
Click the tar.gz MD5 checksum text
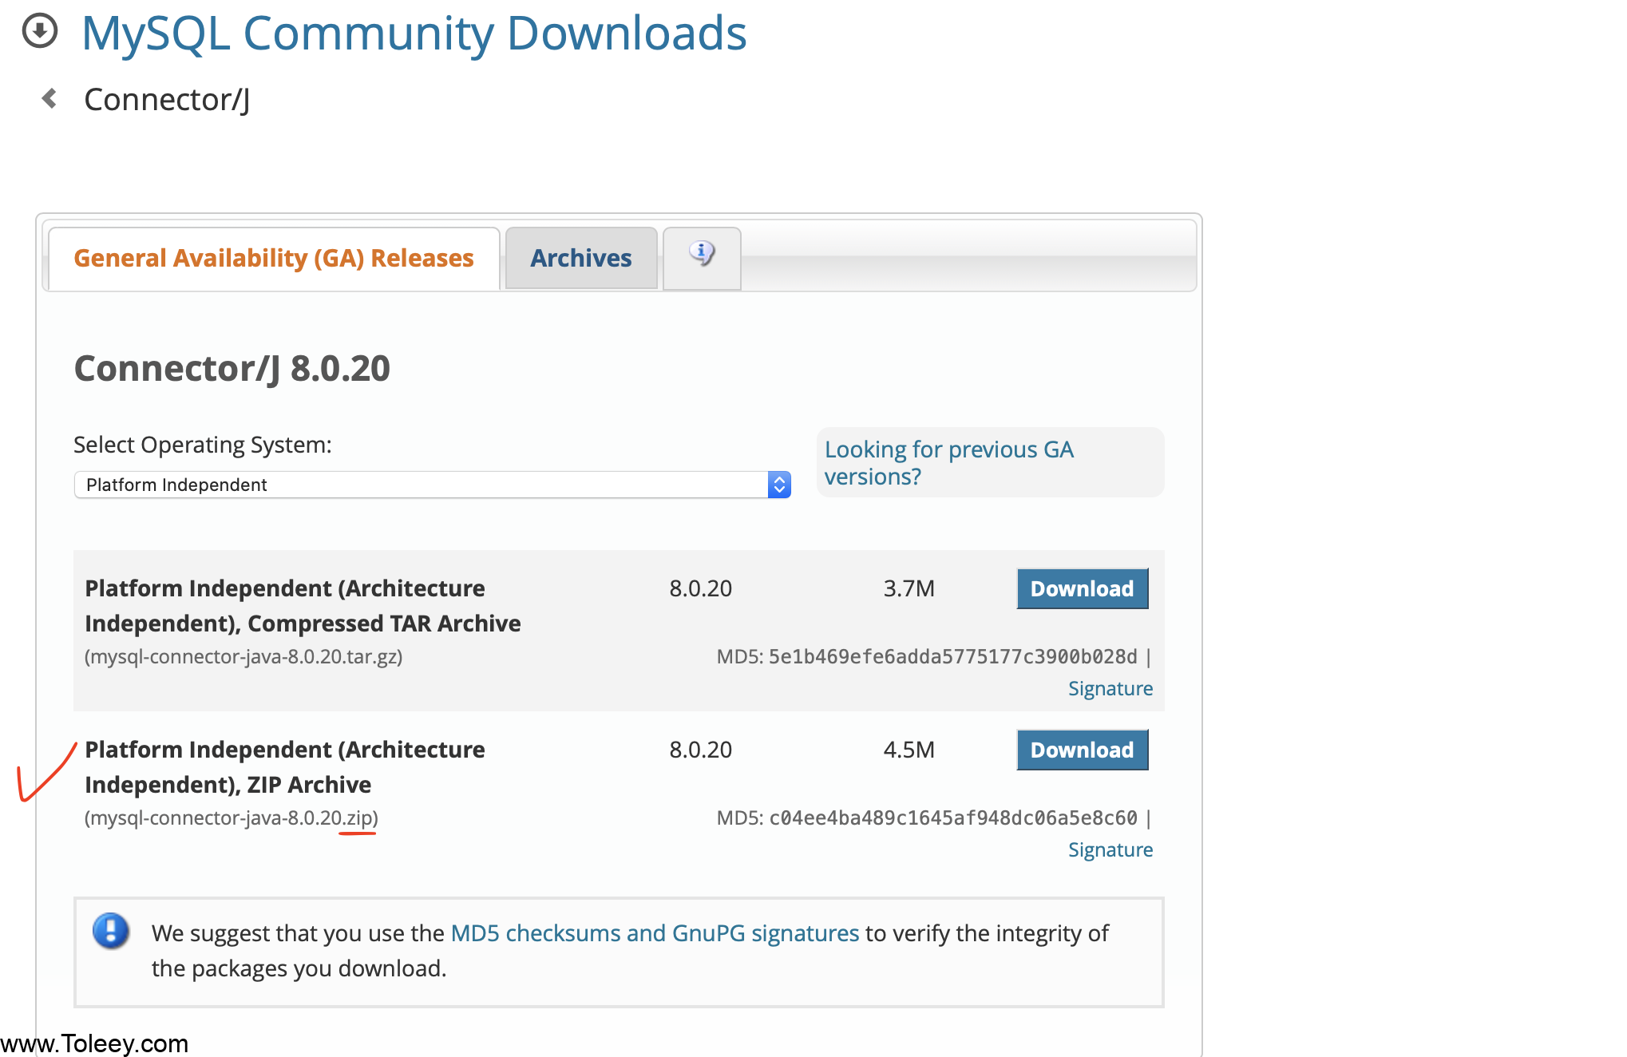click(x=952, y=656)
